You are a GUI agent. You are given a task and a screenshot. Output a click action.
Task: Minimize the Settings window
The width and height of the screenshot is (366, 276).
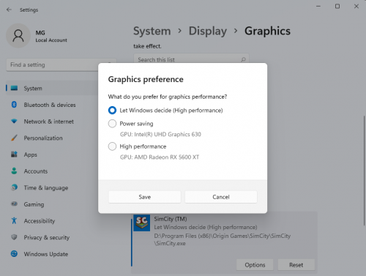coord(318,7)
